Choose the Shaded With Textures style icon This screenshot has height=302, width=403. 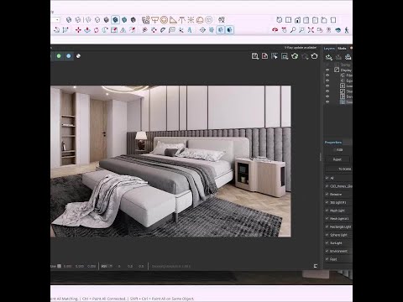[115, 20]
